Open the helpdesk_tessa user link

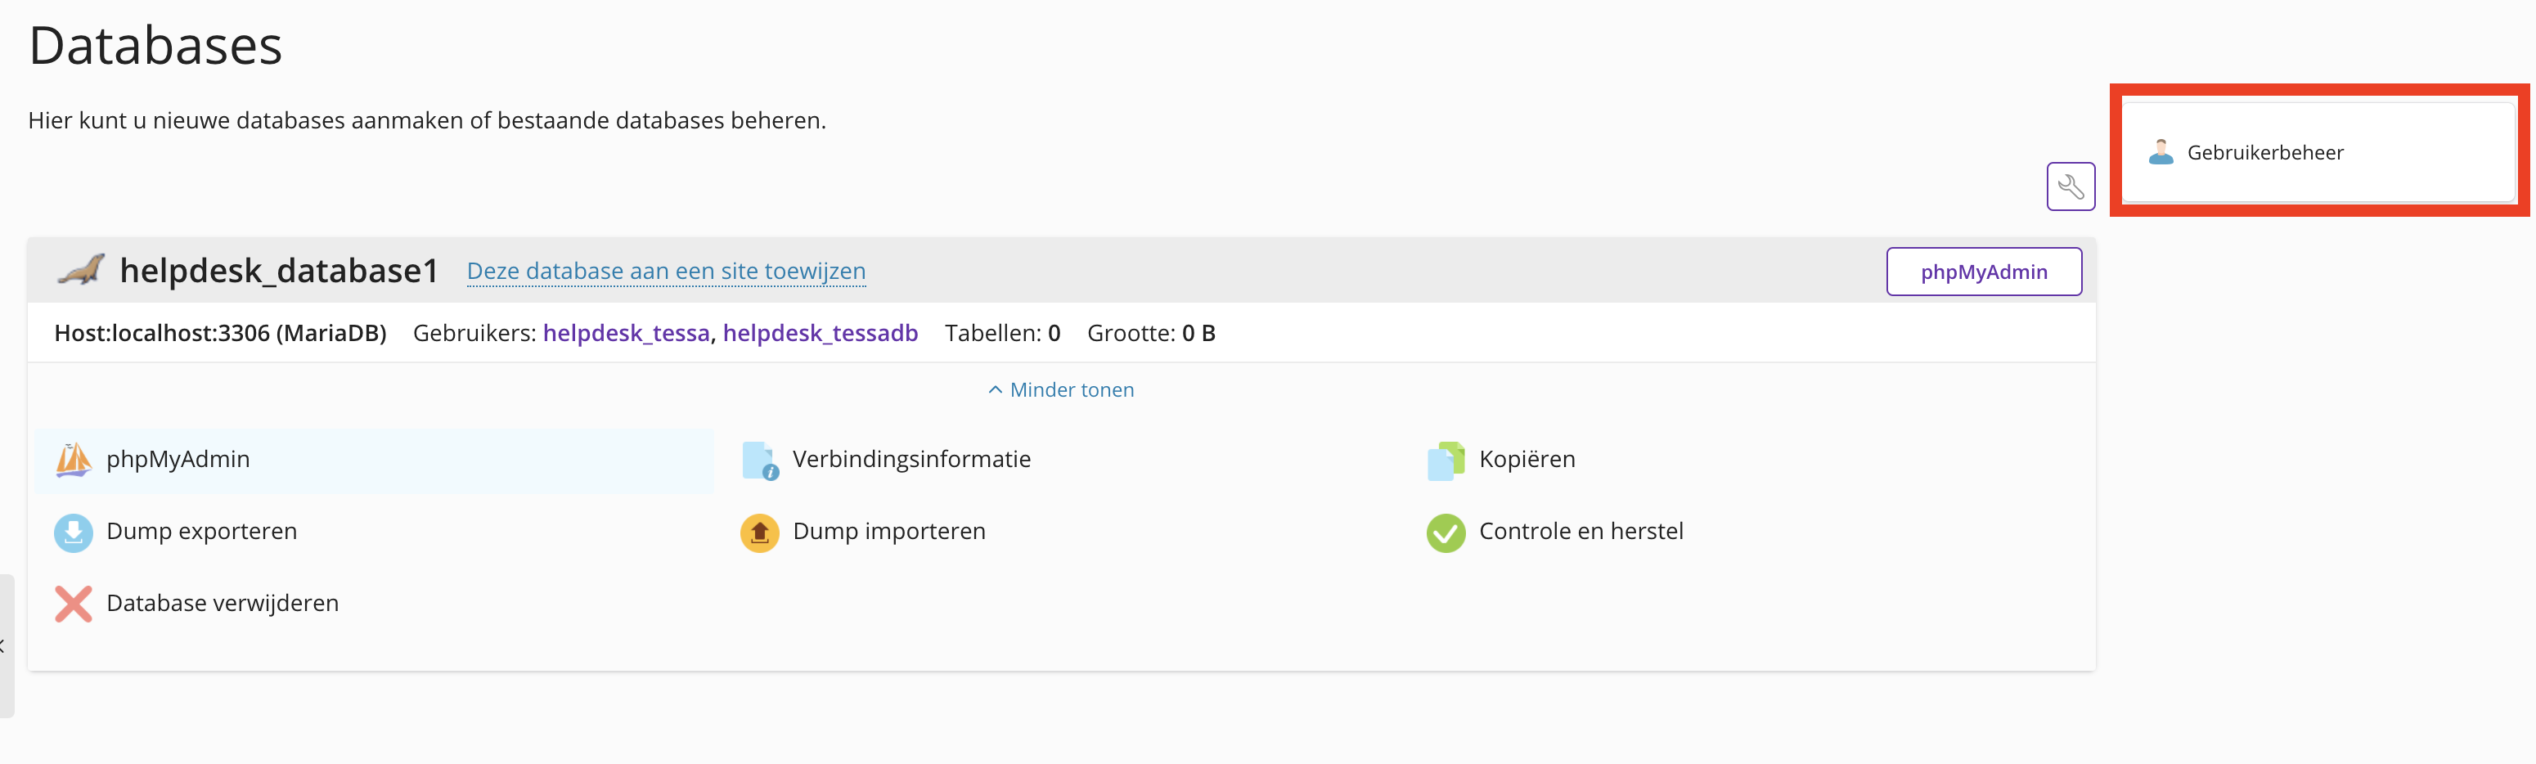(x=626, y=333)
